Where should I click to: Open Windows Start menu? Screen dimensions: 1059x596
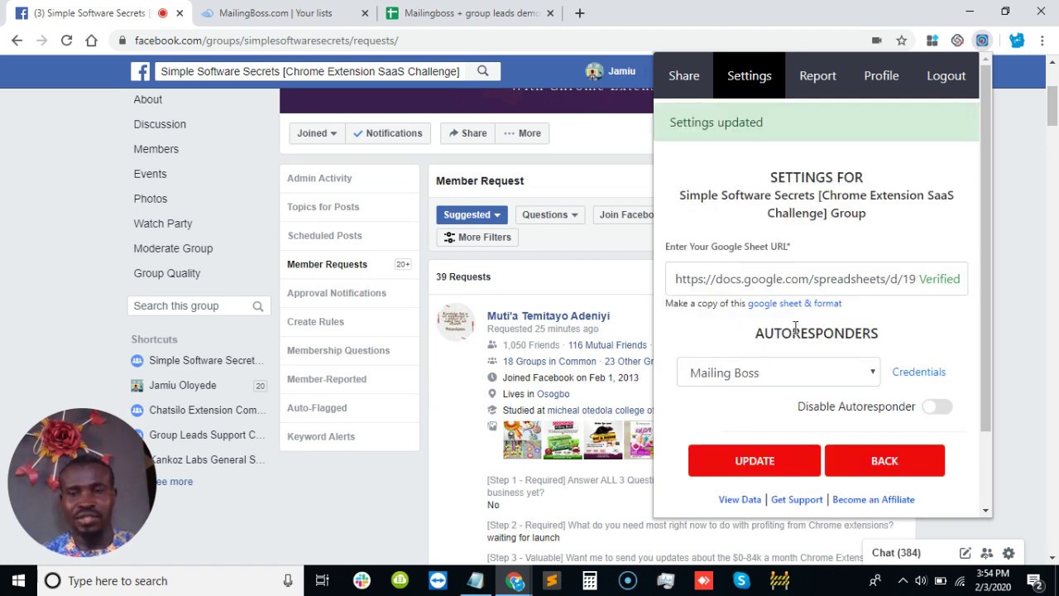(x=18, y=580)
